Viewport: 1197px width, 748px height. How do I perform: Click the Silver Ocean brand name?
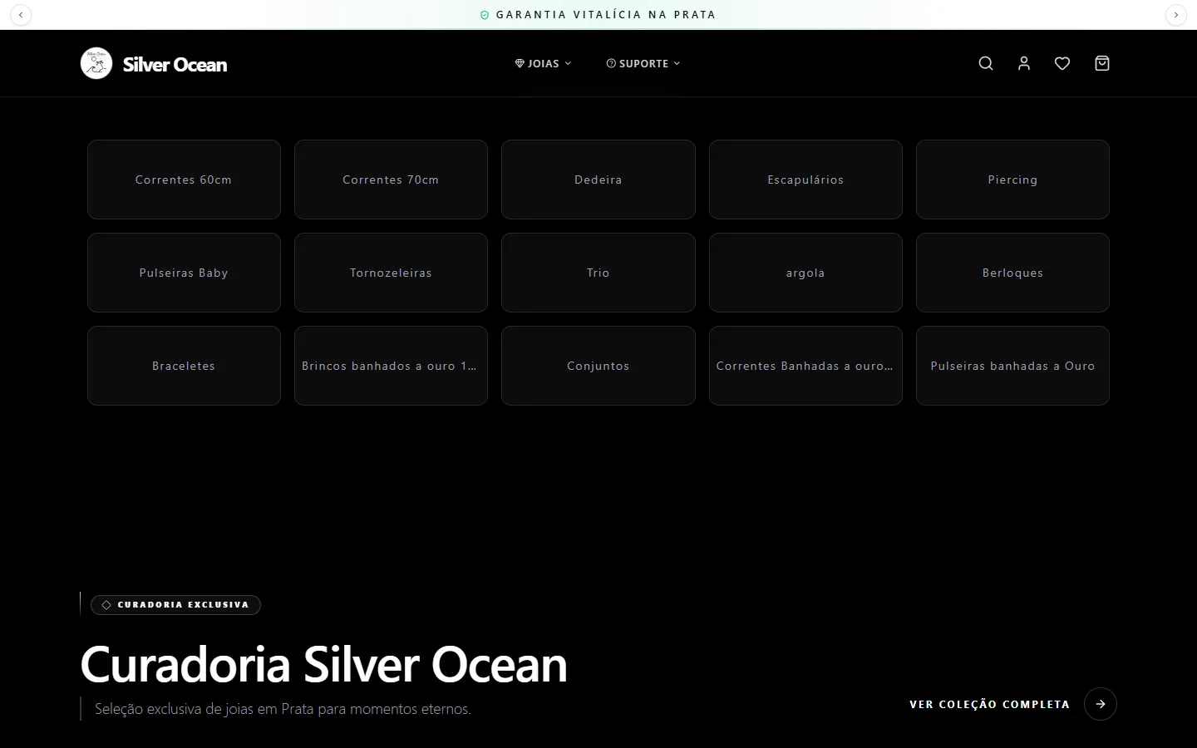175,64
